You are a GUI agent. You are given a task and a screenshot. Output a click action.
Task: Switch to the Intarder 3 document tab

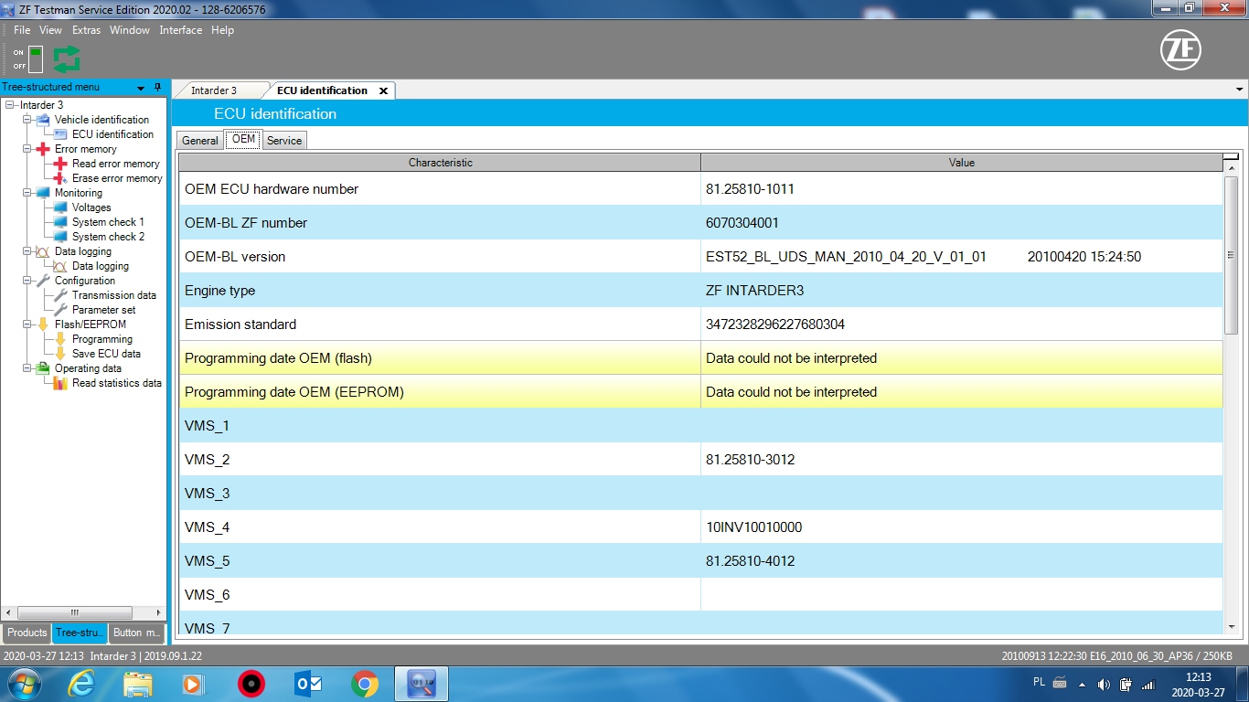point(214,90)
